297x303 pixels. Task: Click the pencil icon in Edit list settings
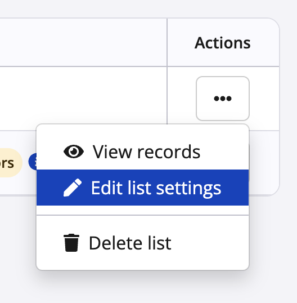click(73, 188)
